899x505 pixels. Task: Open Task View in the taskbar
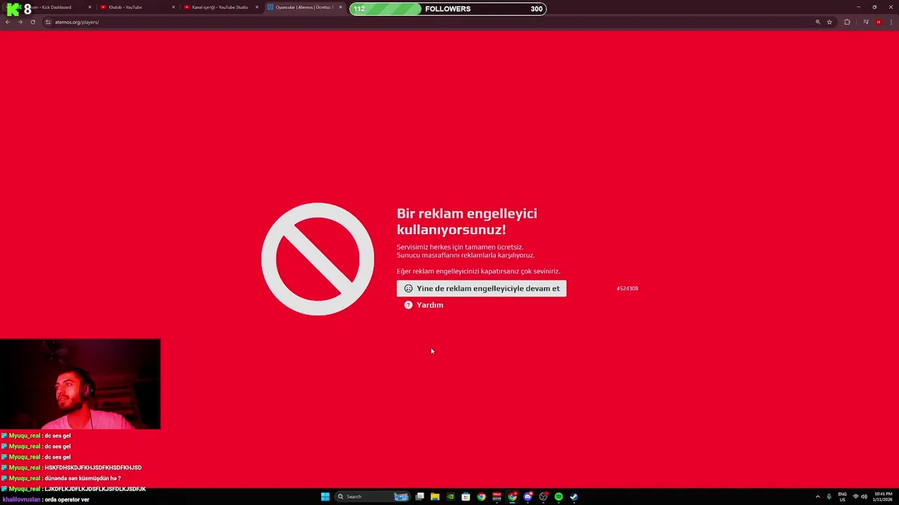tap(419, 497)
